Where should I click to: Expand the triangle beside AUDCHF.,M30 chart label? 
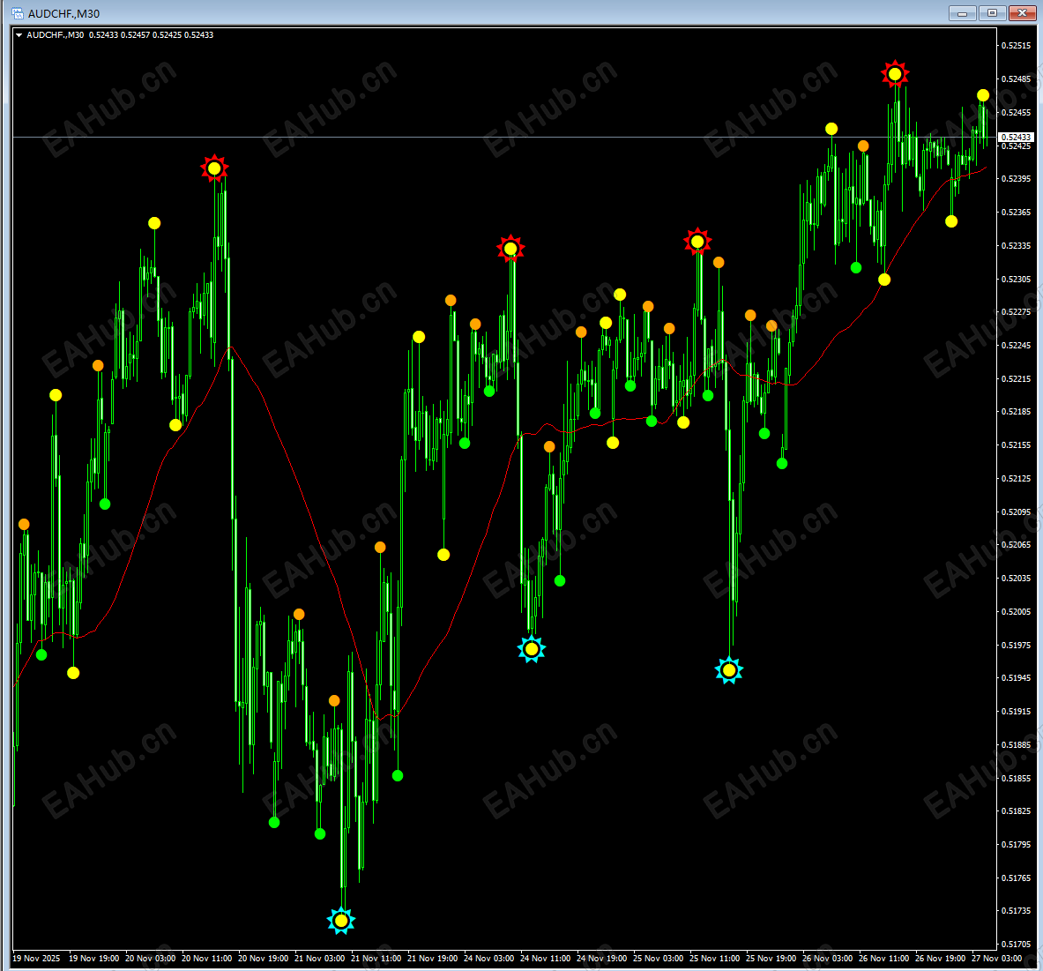click(19, 35)
